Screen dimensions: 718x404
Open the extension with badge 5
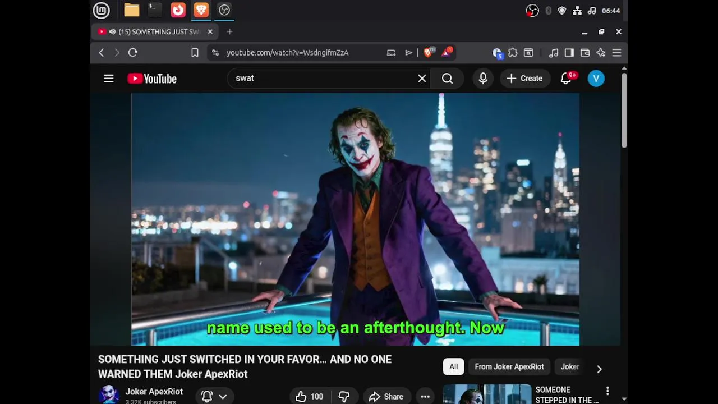coord(497,53)
